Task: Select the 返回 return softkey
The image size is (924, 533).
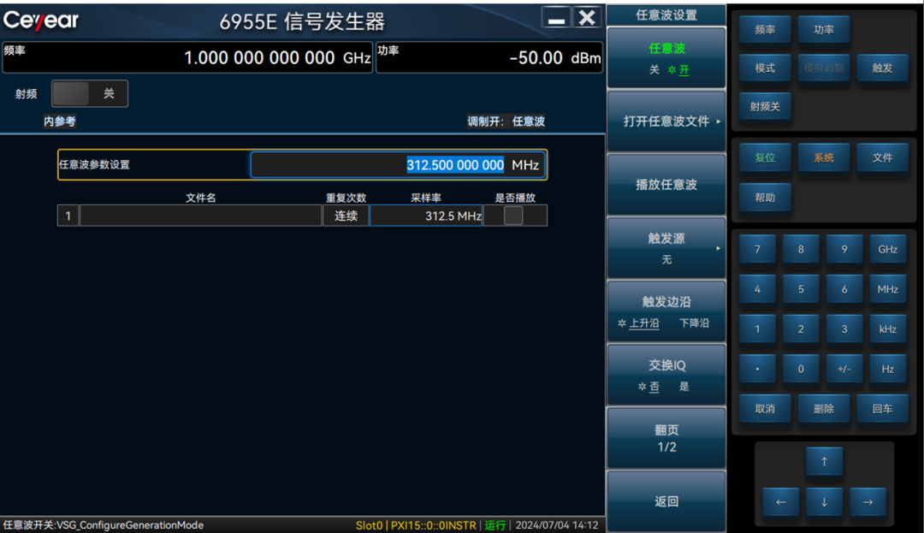Action: point(666,501)
